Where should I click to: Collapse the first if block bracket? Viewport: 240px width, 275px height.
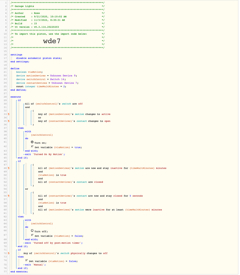17,100
